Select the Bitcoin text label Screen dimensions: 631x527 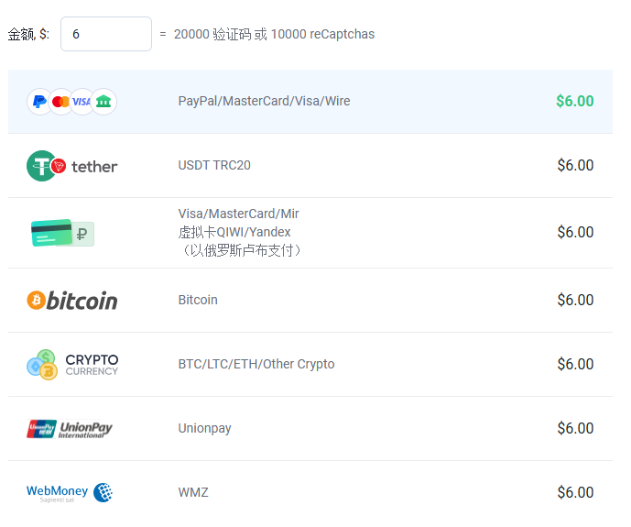click(x=198, y=300)
